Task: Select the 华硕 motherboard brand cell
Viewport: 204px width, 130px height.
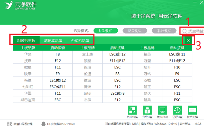Action: [27, 54]
